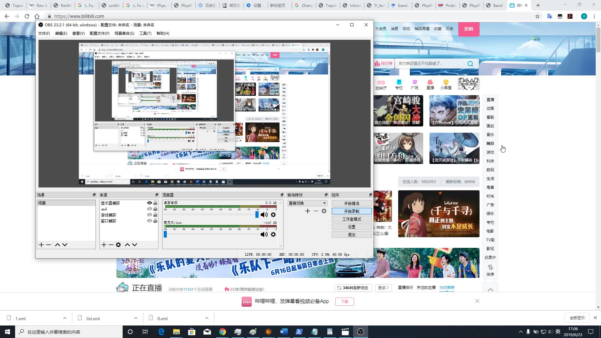
Task: Open 麦克风/Aux audio settings gear
Action: pyautogui.click(x=273, y=234)
